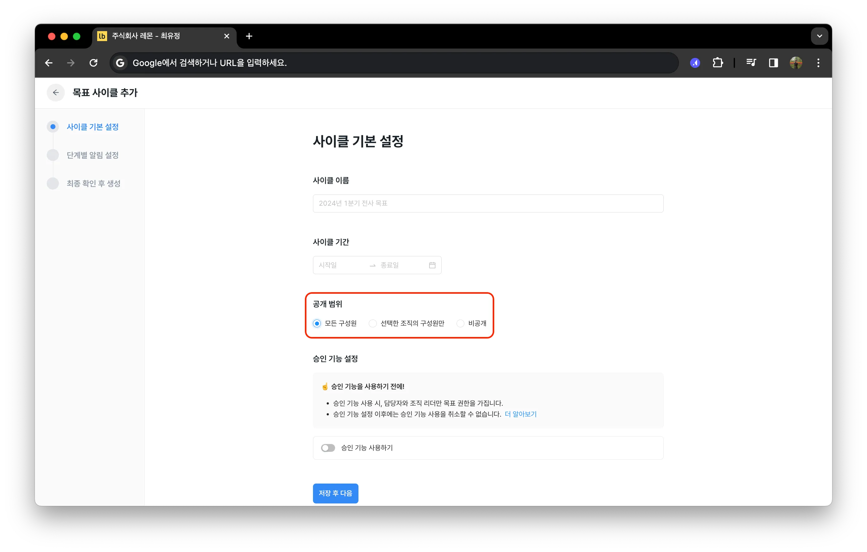Image resolution: width=867 pixels, height=552 pixels.
Task: Open a new tab with plus icon
Action: click(x=249, y=36)
